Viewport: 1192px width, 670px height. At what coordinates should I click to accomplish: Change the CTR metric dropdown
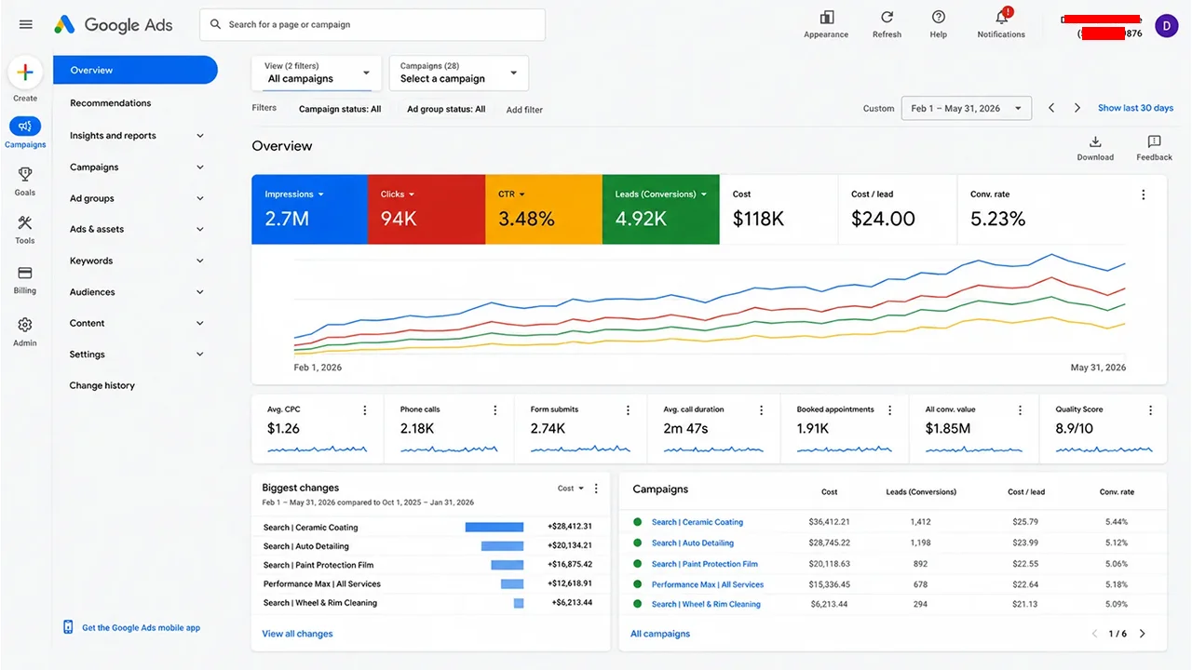point(511,194)
